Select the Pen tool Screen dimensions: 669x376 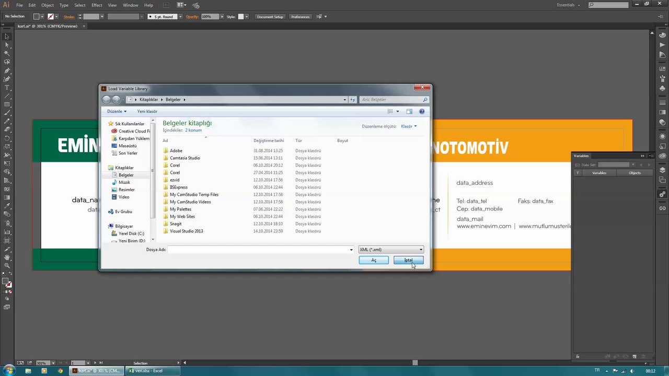pos(7,70)
